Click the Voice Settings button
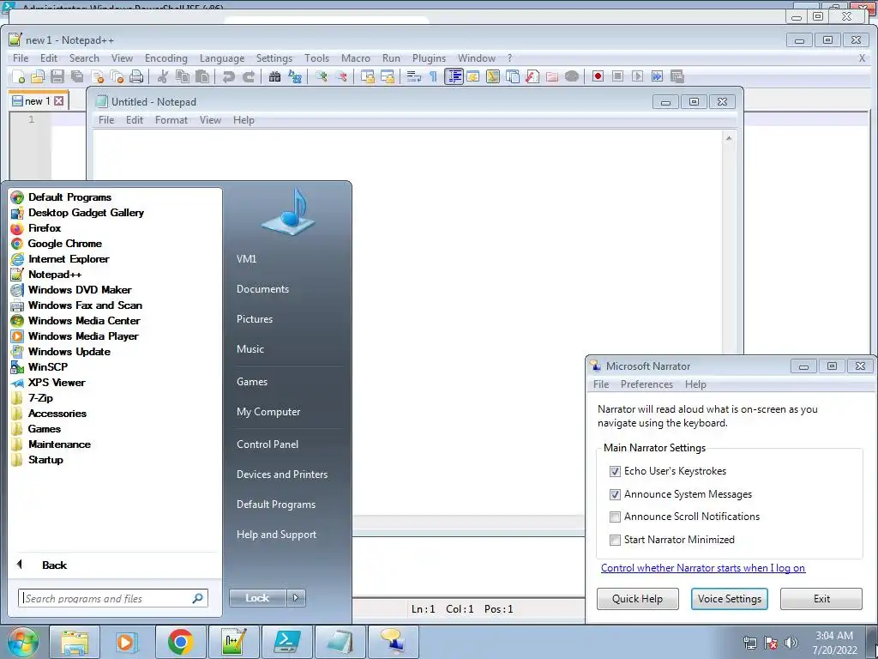 click(729, 598)
